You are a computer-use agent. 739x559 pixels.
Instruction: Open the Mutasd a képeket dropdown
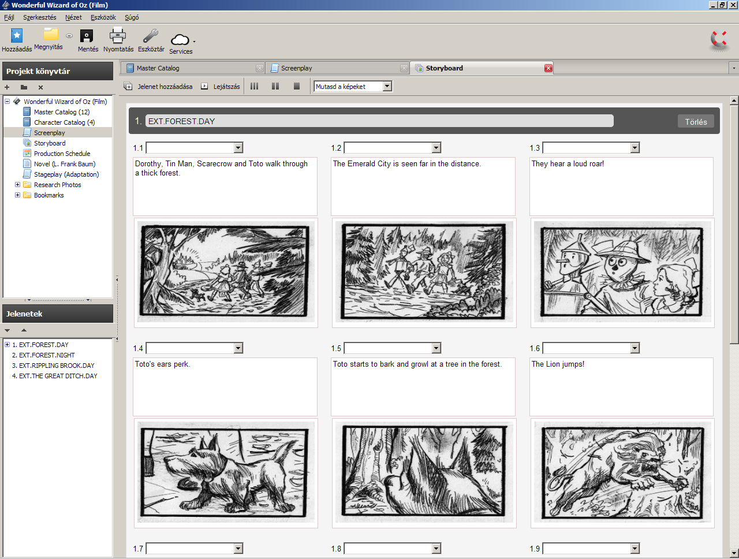coord(387,87)
